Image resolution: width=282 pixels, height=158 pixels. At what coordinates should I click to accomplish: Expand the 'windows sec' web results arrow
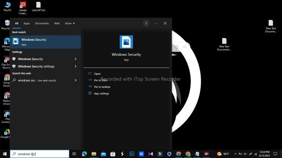click(75, 80)
